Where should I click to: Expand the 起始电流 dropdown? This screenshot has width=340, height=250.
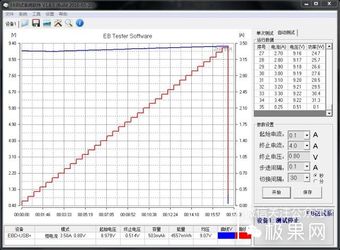307,135
